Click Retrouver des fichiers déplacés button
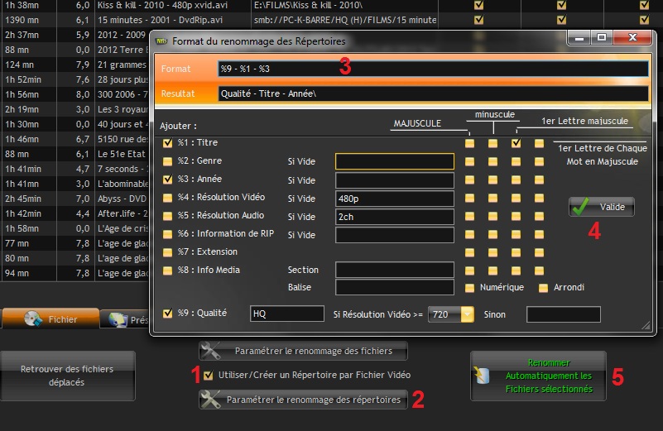663x431 pixels. click(67, 375)
